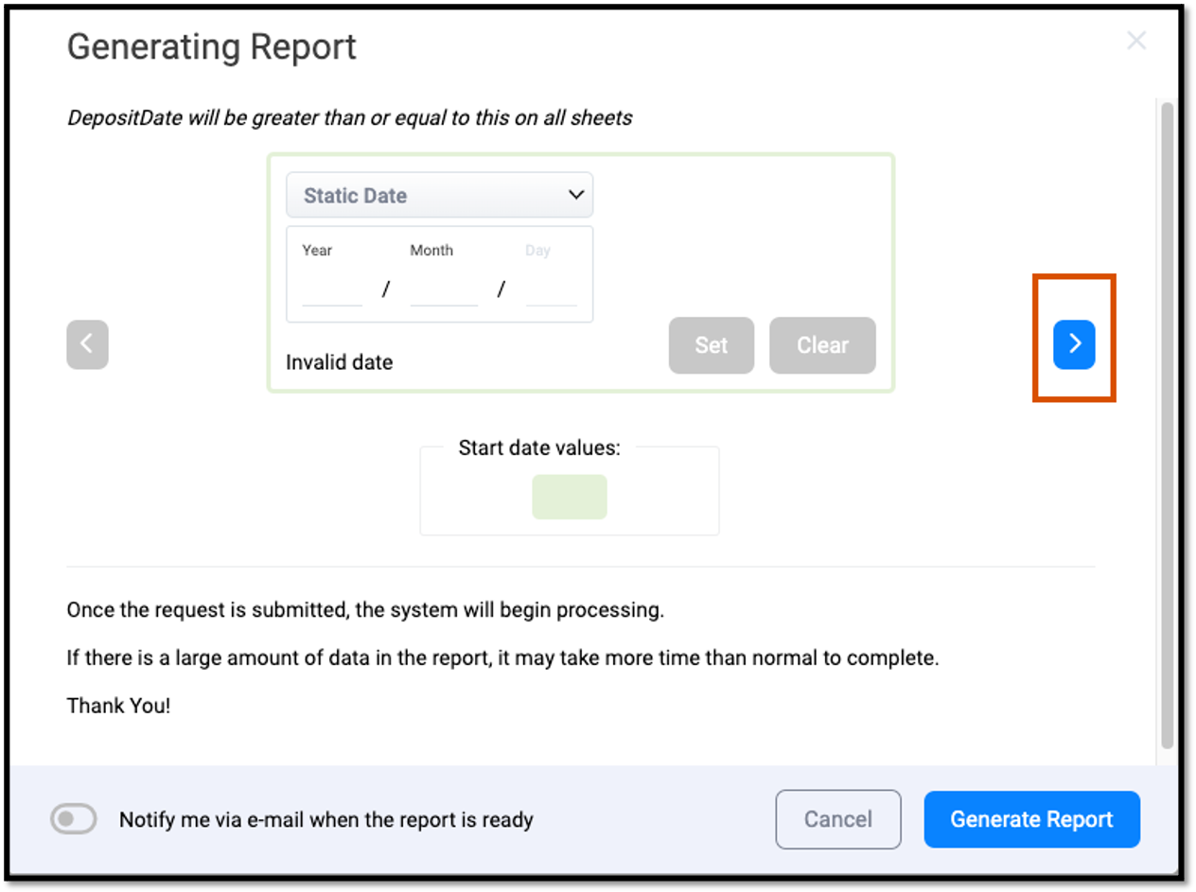Click the Set button for the date
Viewport: 1196px width, 892px height.
point(711,345)
